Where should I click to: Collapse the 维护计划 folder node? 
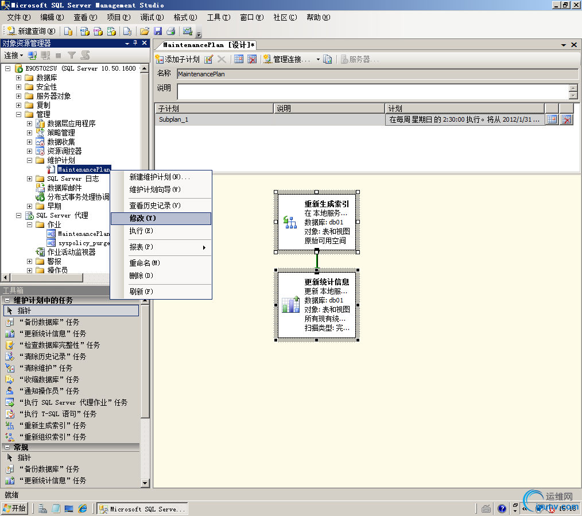click(x=30, y=160)
